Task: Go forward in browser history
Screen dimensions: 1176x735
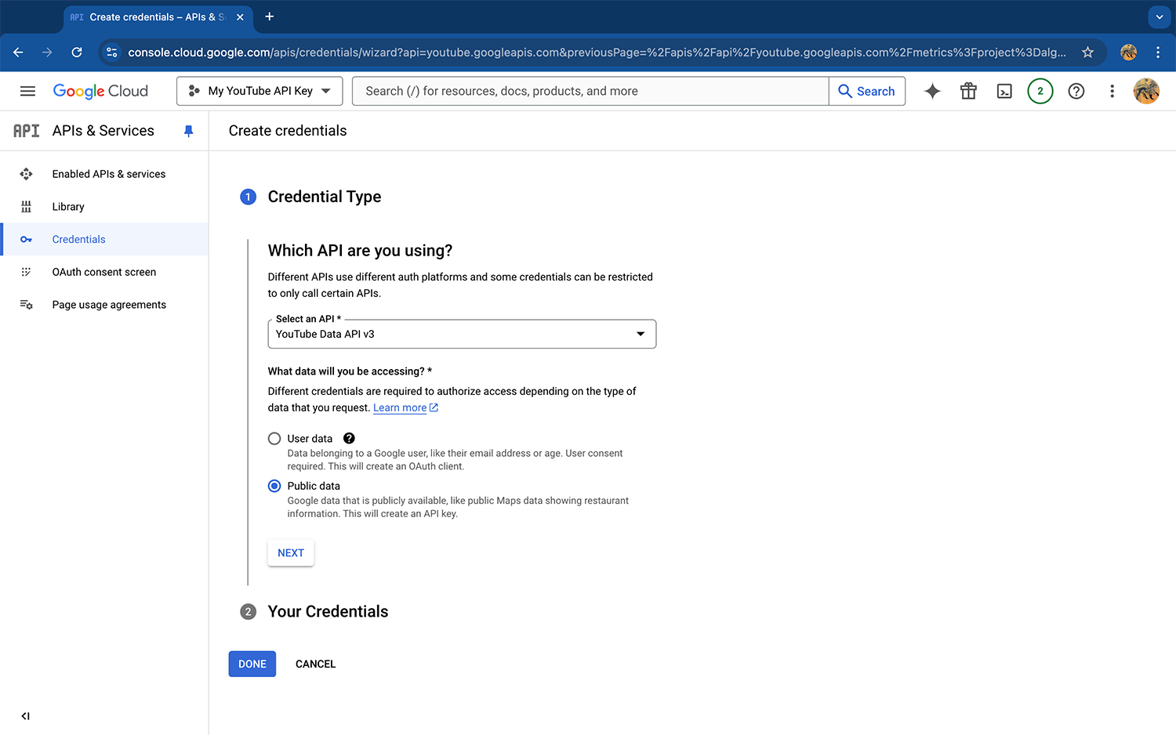Action: coord(47,52)
